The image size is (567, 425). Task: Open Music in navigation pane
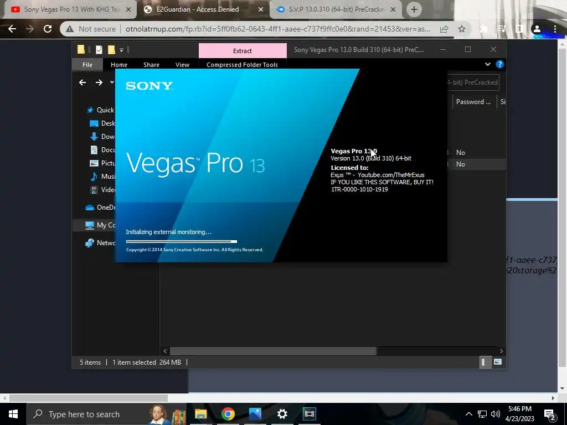coord(102,177)
